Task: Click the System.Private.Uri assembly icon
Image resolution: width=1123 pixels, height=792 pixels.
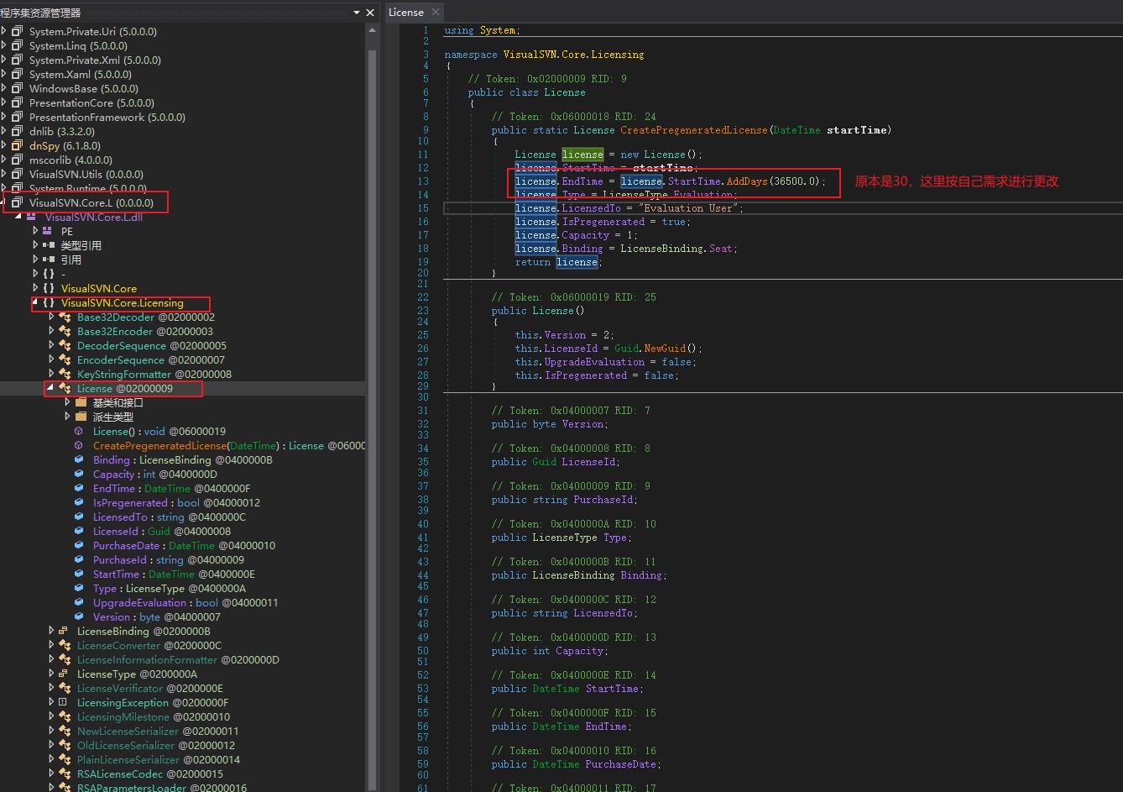Action: click(x=17, y=31)
